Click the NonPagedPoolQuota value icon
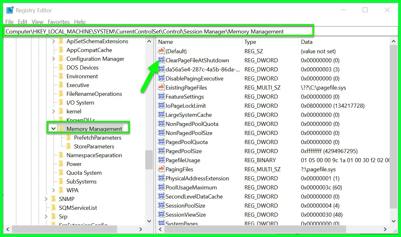 [161, 124]
